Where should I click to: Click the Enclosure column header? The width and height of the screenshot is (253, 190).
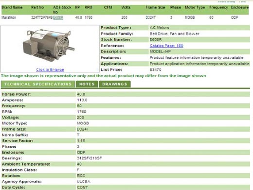pos(240,7)
